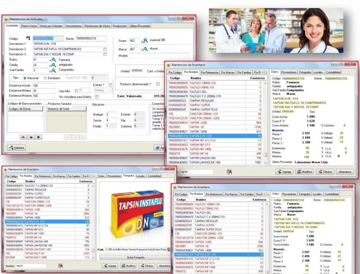360x274 pixels.
Task: Open the Marca lookup magnifier icon
Action: pos(145,49)
